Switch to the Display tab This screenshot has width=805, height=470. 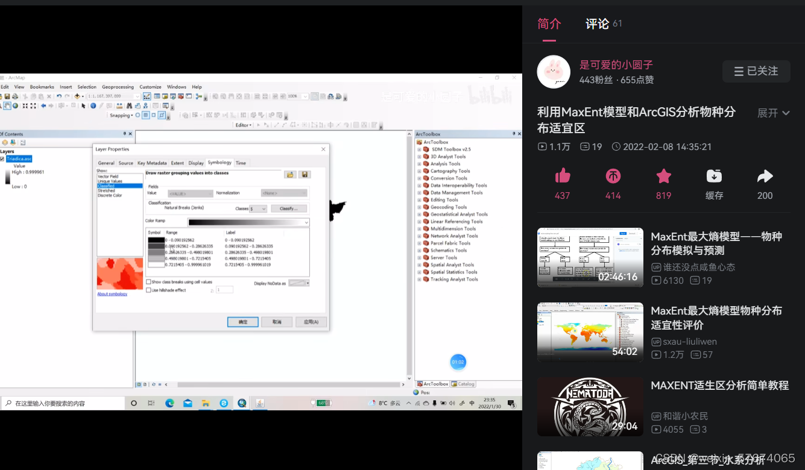[196, 163]
